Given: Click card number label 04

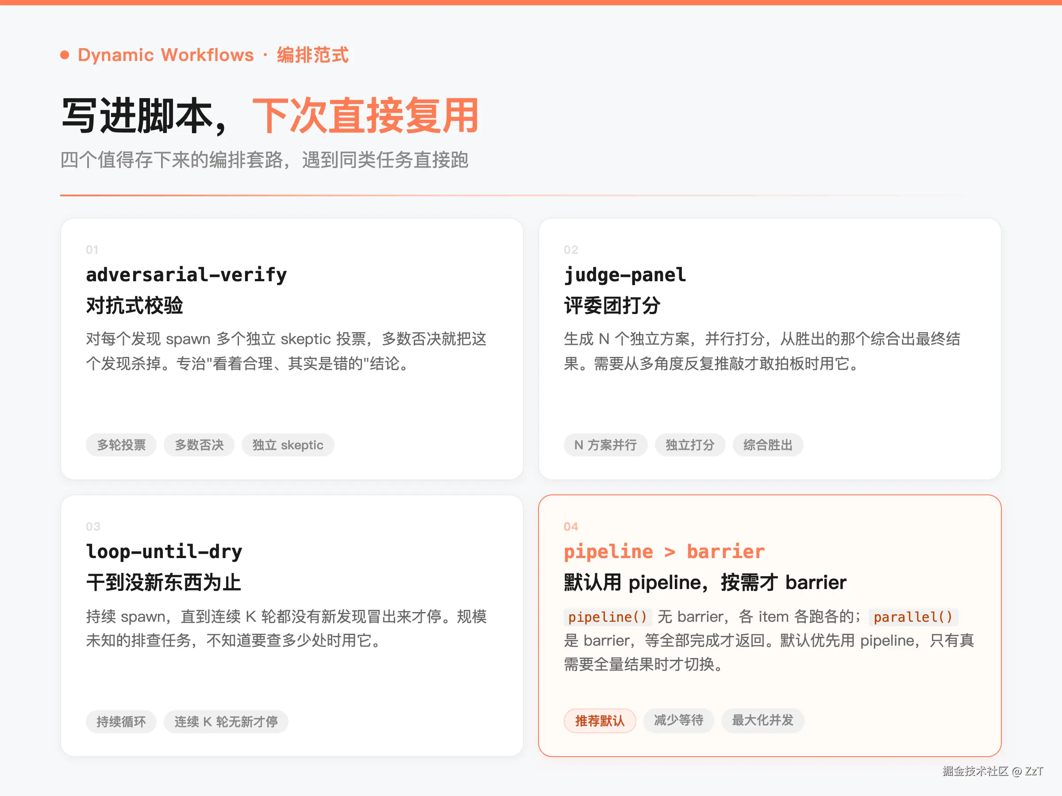Looking at the screenshot, I should [571, 526].
